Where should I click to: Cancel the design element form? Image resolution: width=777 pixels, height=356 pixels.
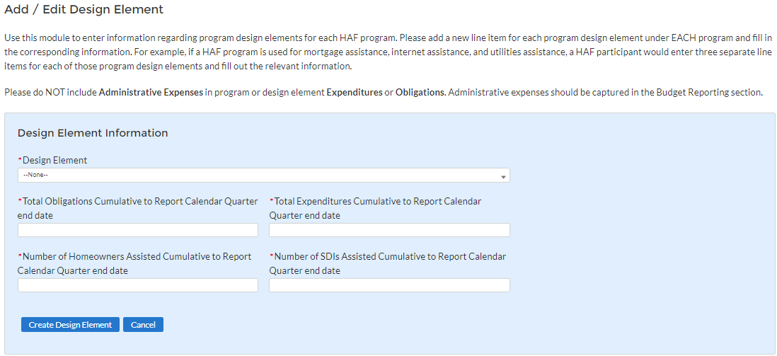[143, 325]
